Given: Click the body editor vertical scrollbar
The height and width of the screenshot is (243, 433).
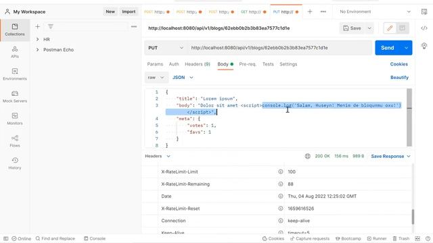Looking at the screenshot, I should click(409, 117).
